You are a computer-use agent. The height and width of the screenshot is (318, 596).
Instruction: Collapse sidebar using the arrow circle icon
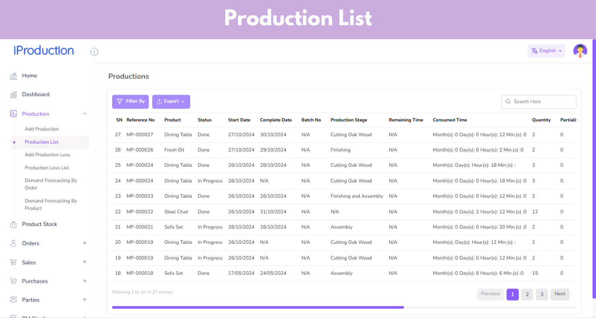point(94,52)
